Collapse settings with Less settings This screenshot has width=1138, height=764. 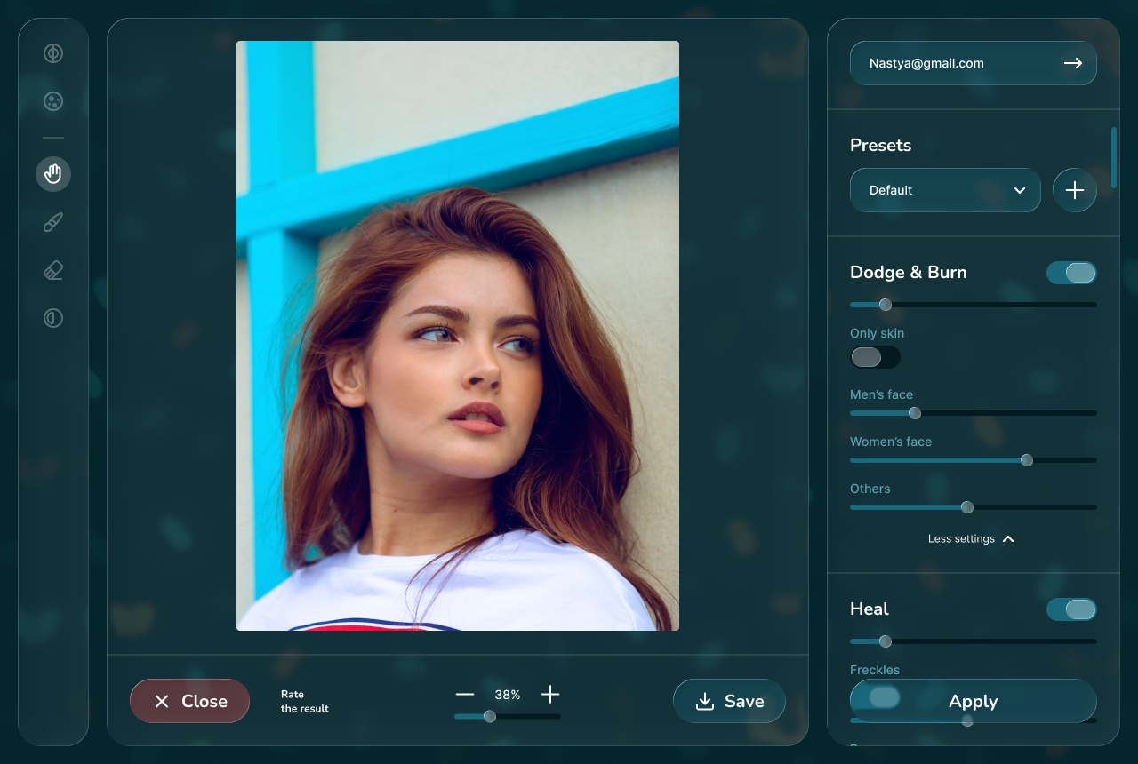[x=971, y=538]
